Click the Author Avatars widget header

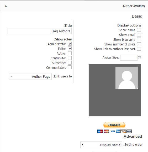[74, 6]
